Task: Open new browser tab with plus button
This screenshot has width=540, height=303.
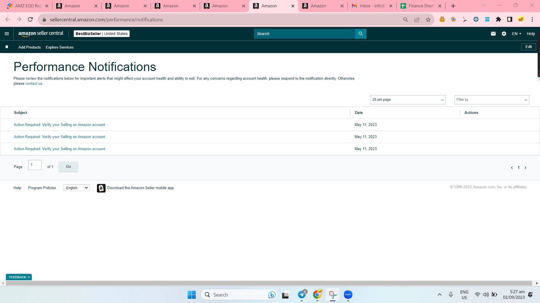Action: click(x=453, y=6)
